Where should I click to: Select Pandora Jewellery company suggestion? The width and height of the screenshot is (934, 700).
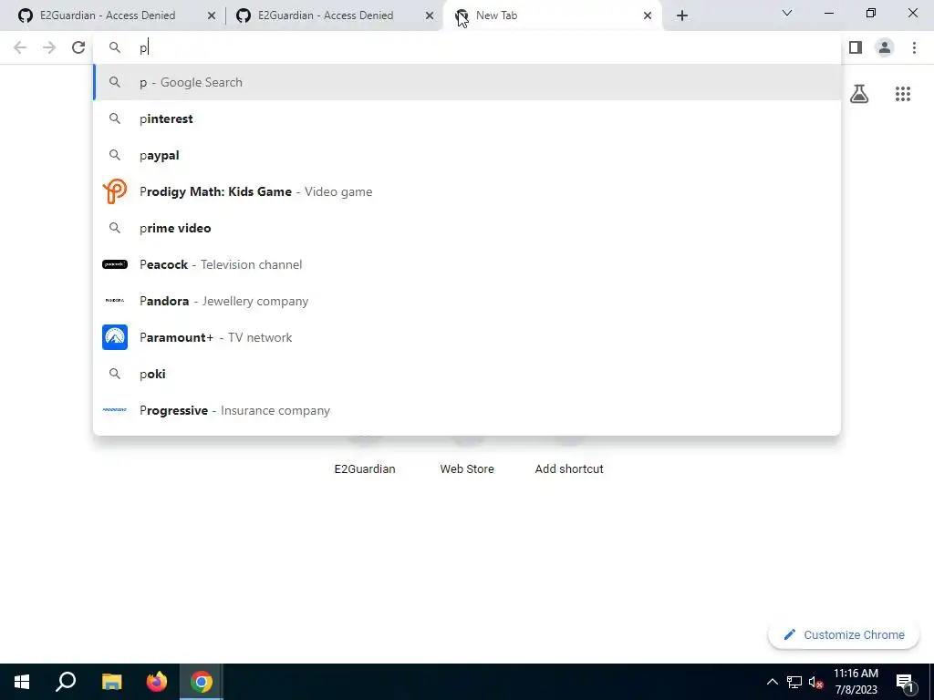[467, 301]
